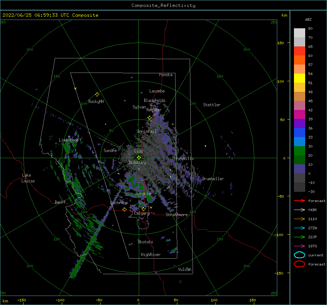Click the 18TS legend label
327x305 pixels.
tap(312, 246)
